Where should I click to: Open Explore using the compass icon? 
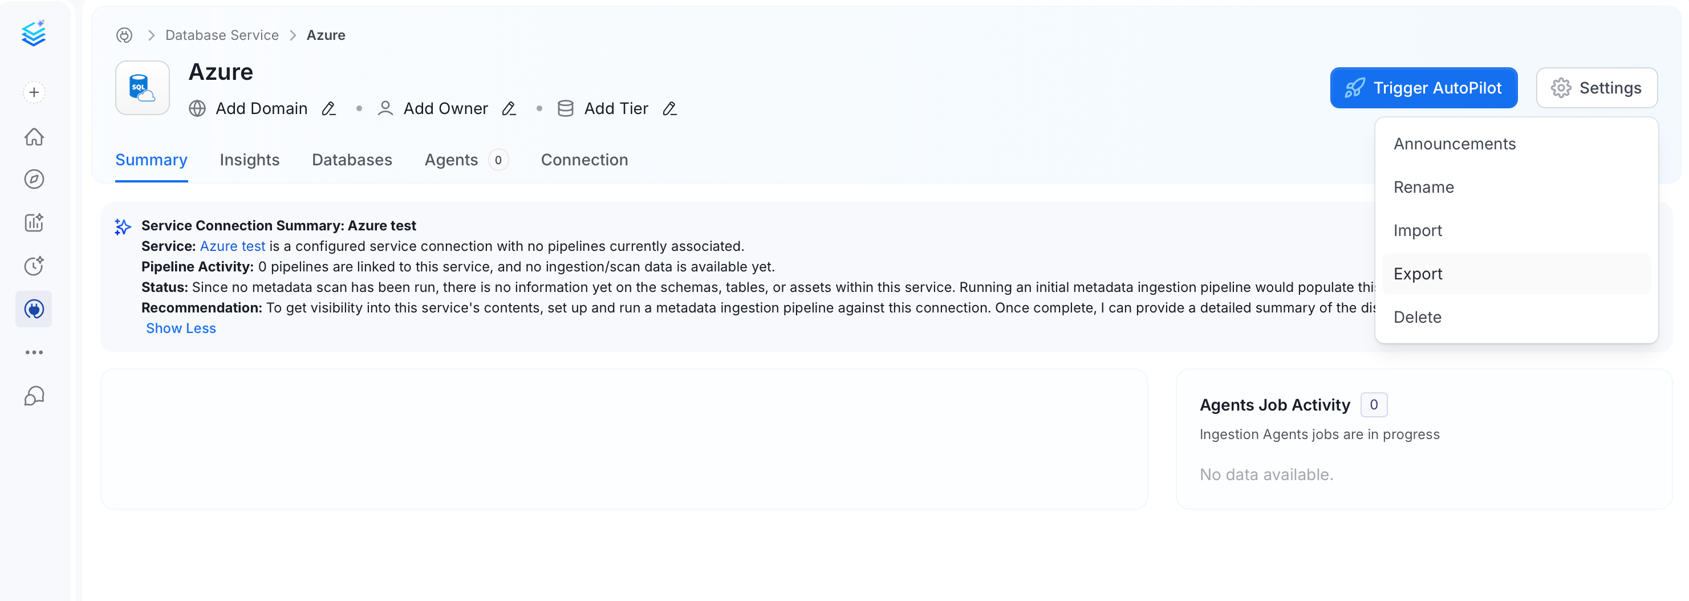click(x=34, y=179)
